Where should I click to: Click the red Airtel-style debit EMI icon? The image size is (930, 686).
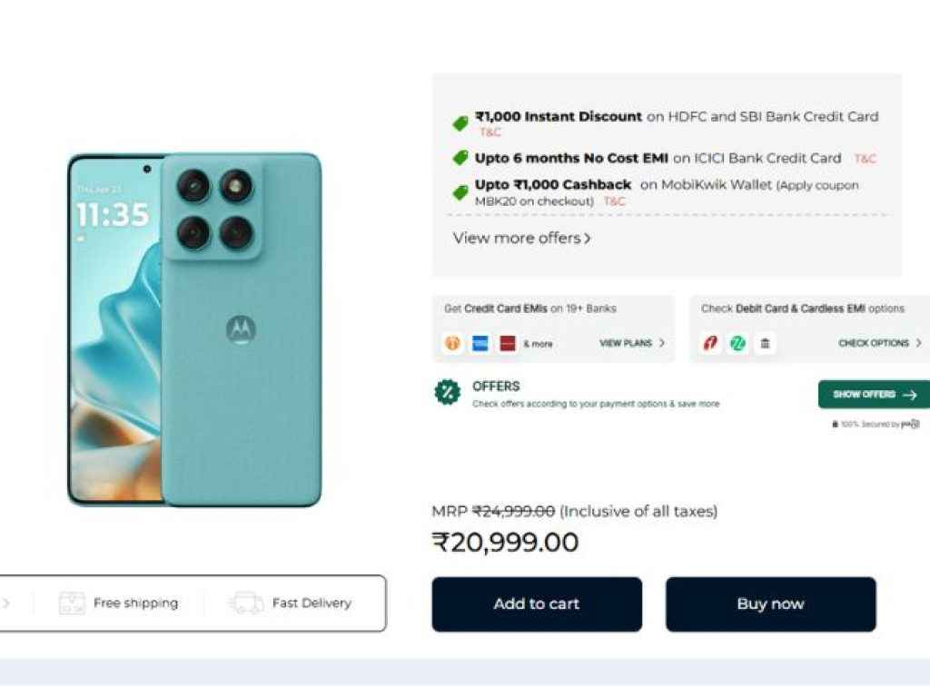point(710,344)
